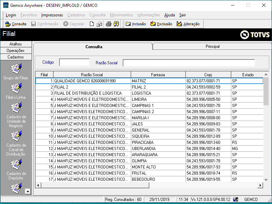Click the CAMPINAS 1 cell
Image resolution: width=272 pixels, height=204 pixels.
click(158, 106)
